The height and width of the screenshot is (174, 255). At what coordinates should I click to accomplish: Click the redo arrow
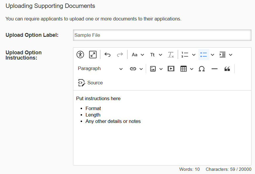click(x=120, y=55)
